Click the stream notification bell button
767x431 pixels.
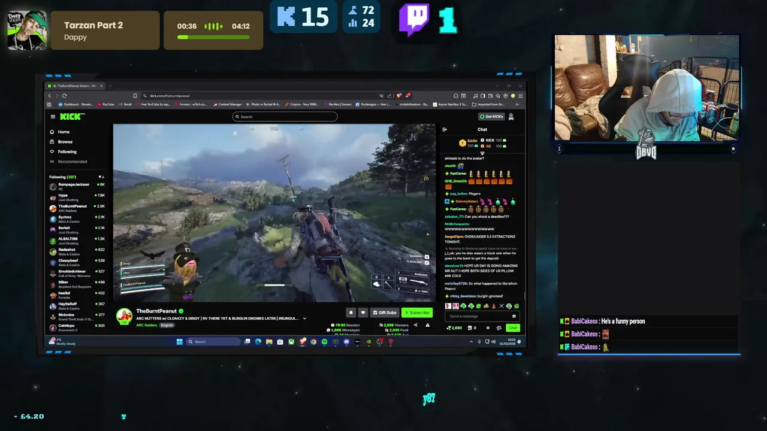(351, 312)
